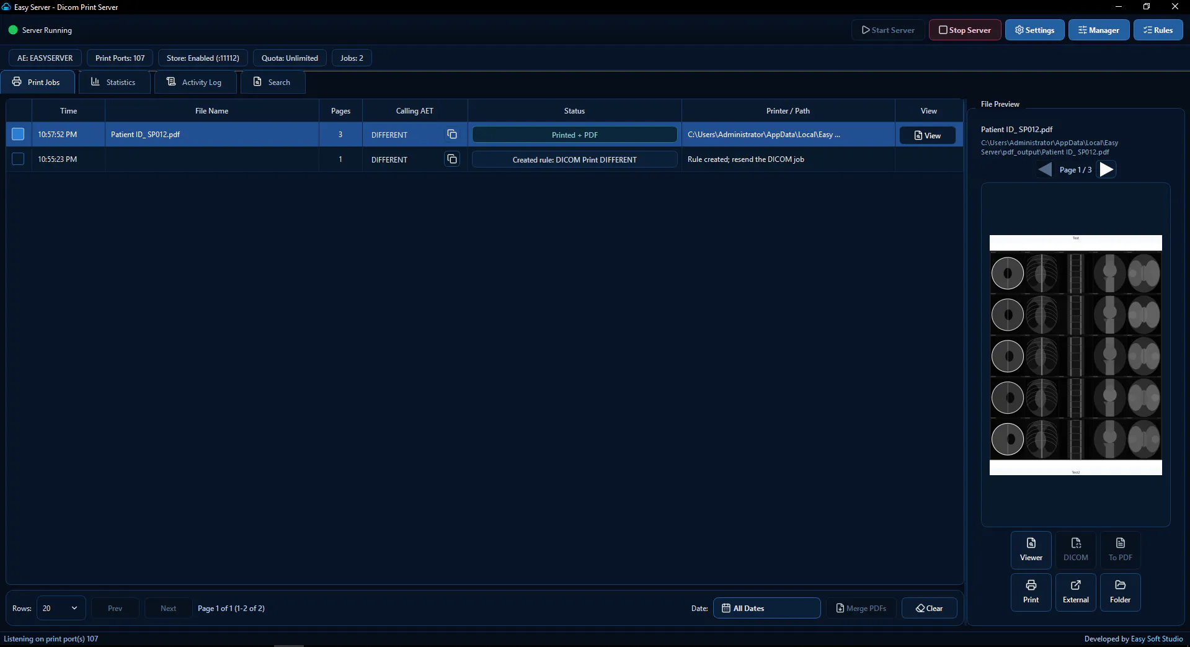Click the AE: EASYSERVER info badge
Viewport: 1190px width, 647px height.
point(45,58)
